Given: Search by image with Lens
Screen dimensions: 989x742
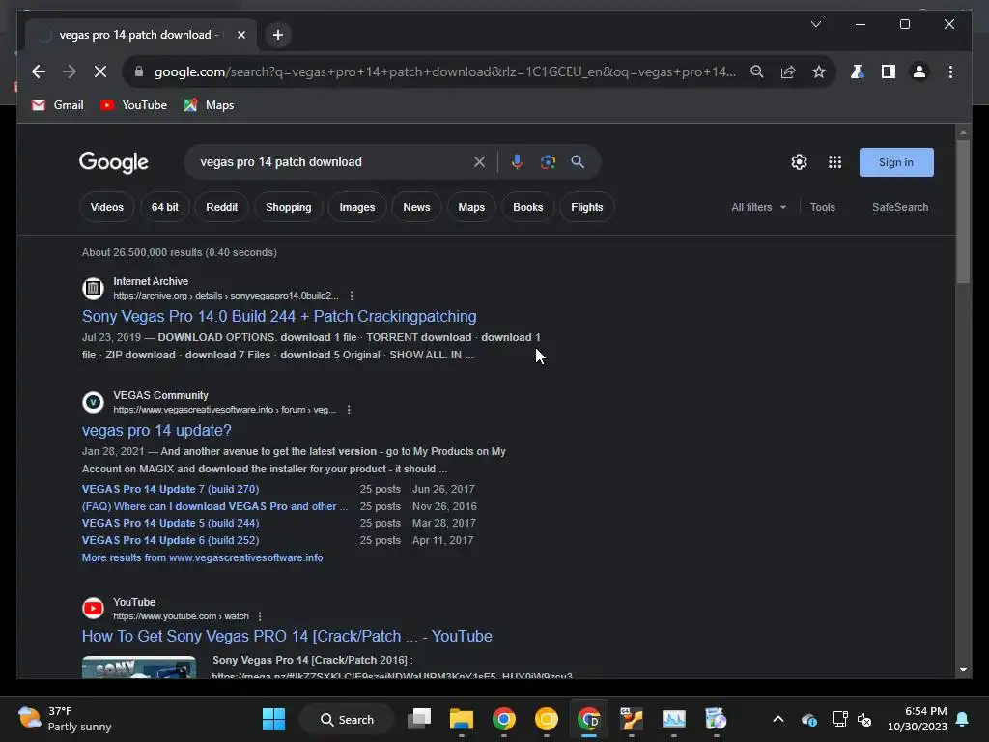Looking at the screenshot, I should tap(549, 162).
